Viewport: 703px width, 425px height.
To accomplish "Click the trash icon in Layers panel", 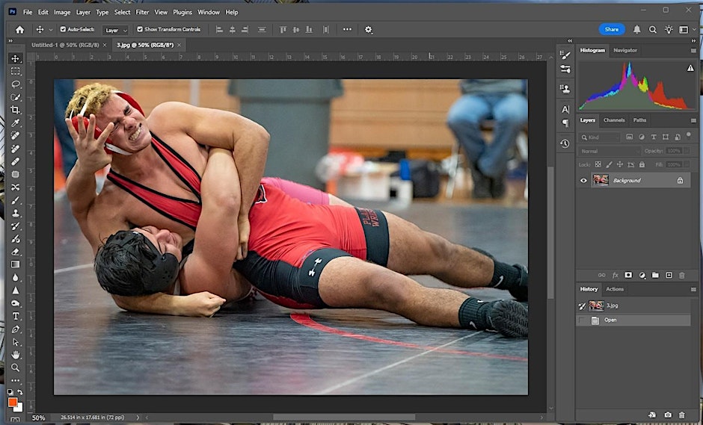I will point(681,275).
